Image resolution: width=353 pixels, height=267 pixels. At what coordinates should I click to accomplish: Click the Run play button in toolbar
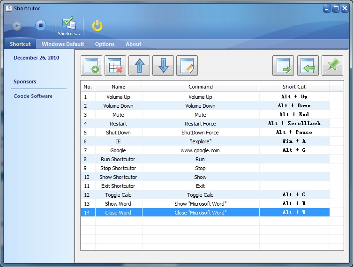(x=17, y=25)
